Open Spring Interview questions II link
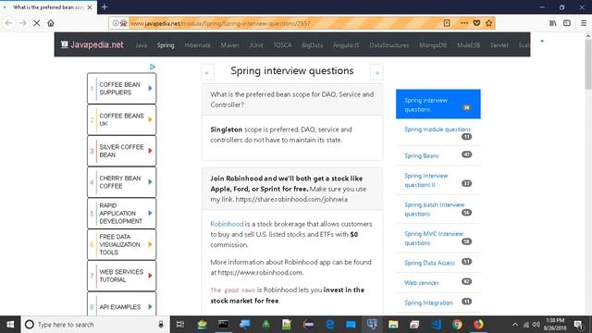 point(425,180)
